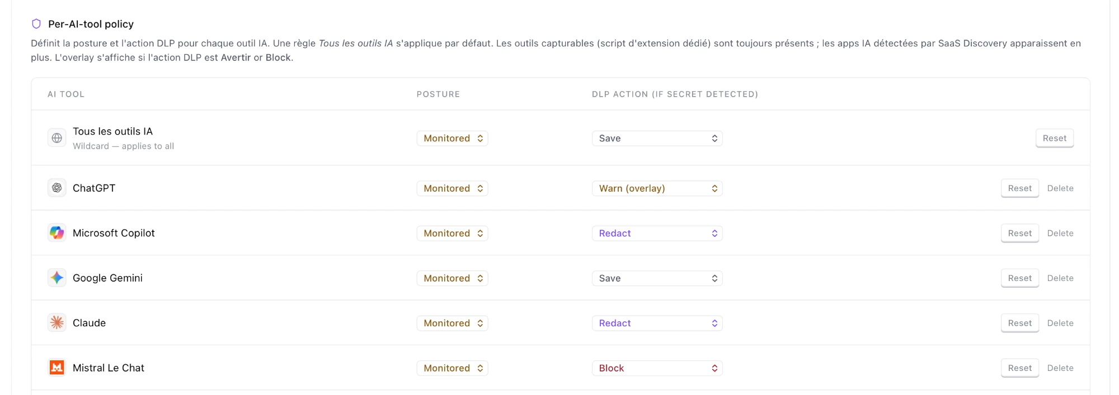Viewport: 1119px width, 395px height.
Task: Open the posture dropdown for Google Gemini
Action: tap(452, 278)
